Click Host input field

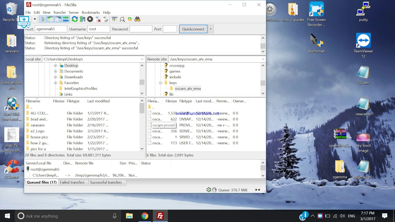(51, 29)
